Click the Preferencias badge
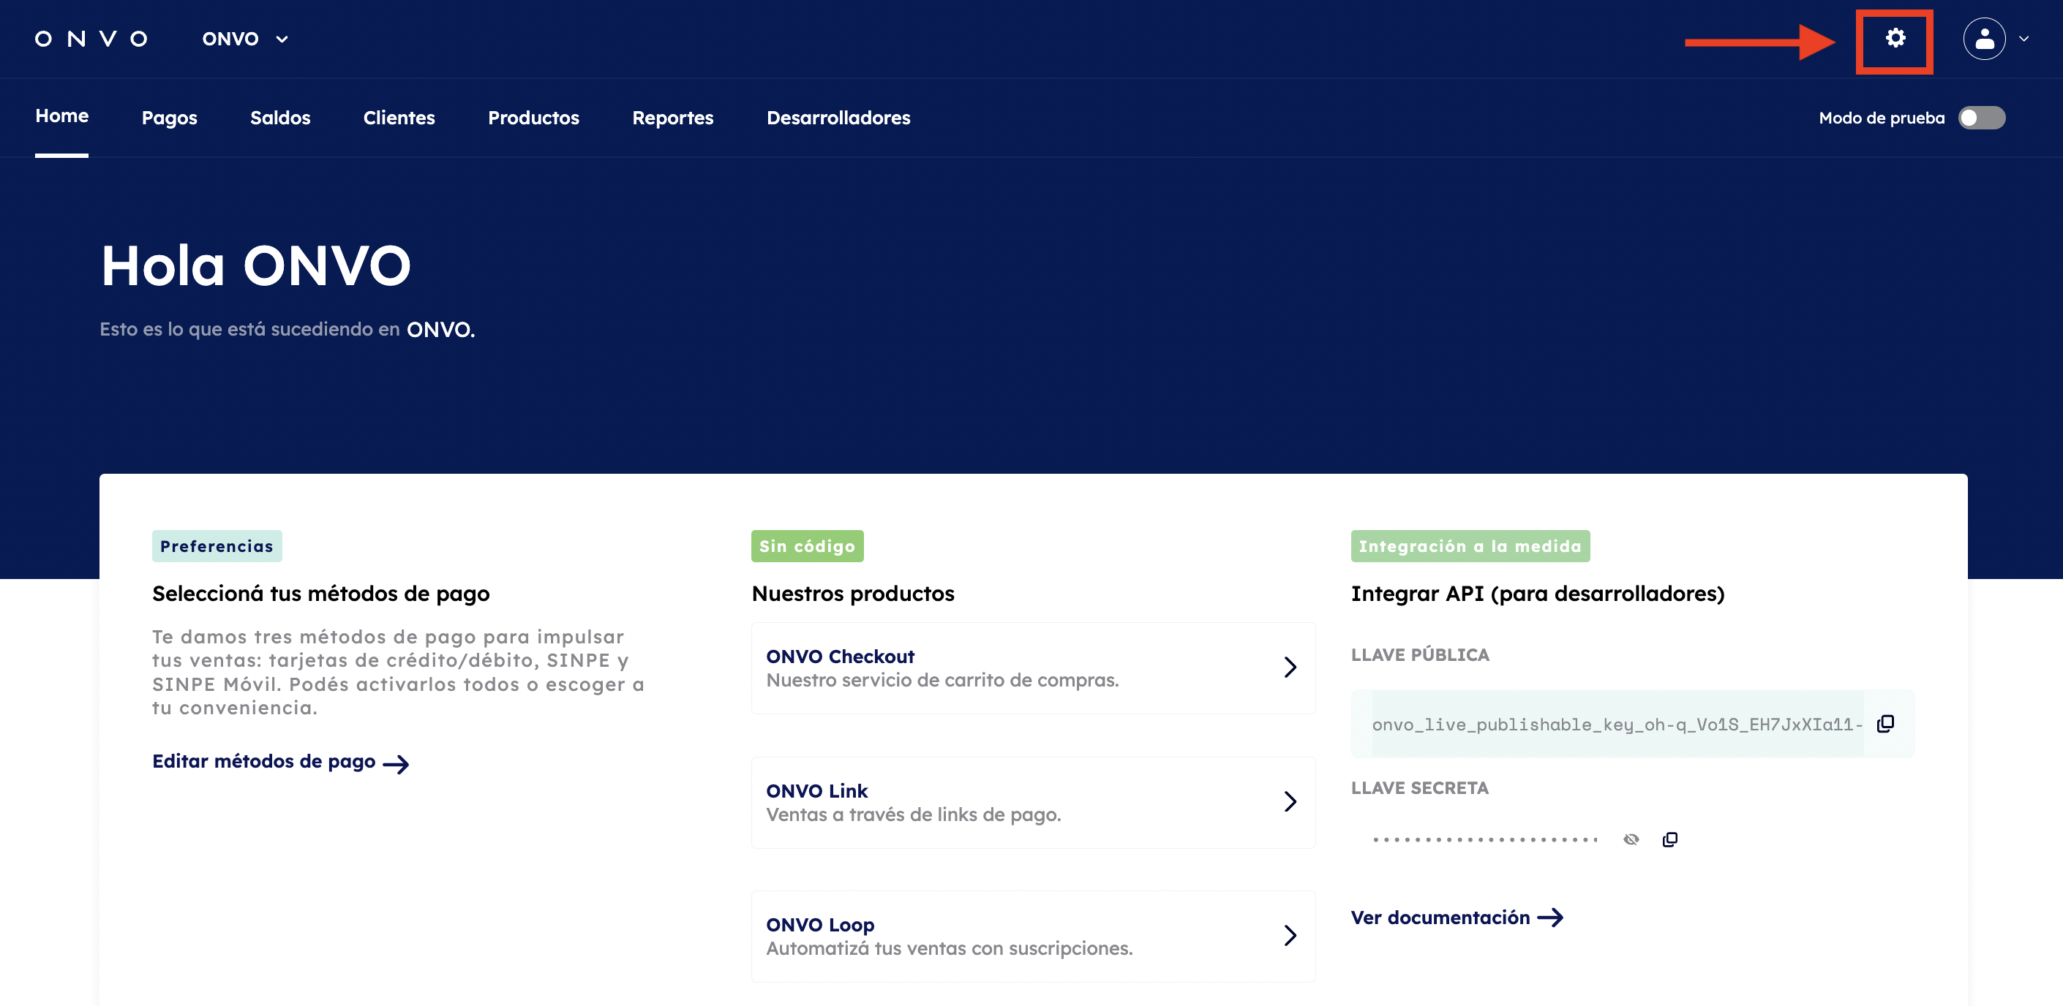Screen dimensions: 2063x1006 (217, 546)
